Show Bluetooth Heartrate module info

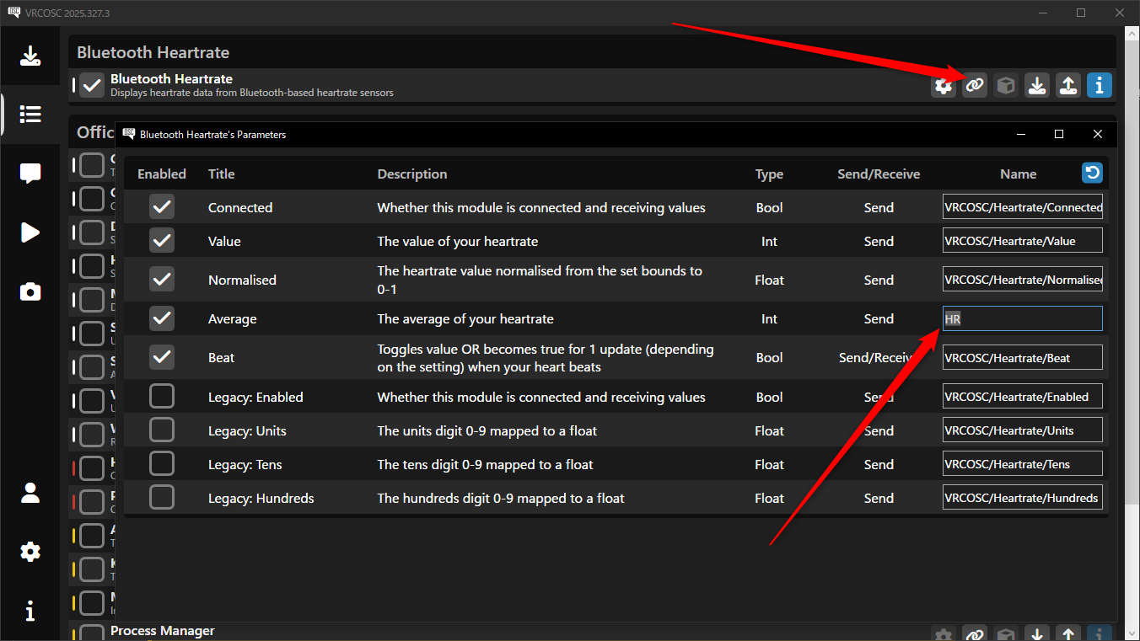[1100, 85]
